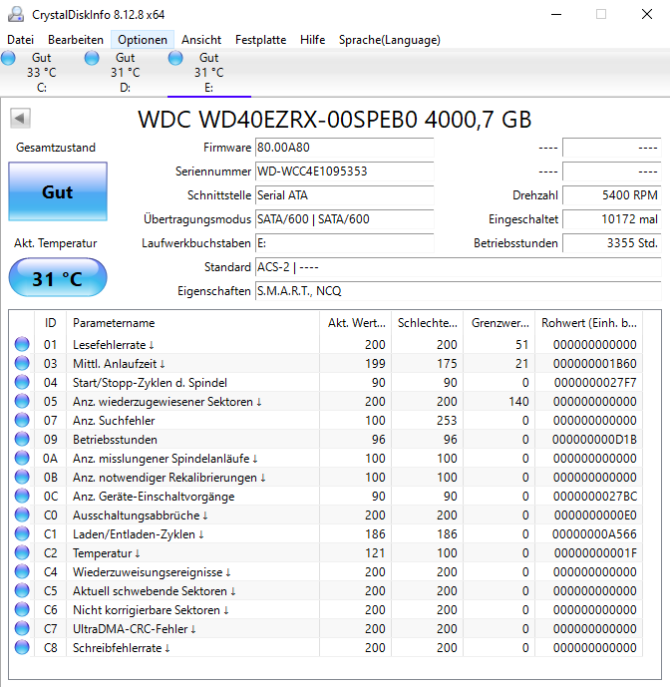670x687 pixels.
Task: Open the Datei menu
Action: point(20,40)
